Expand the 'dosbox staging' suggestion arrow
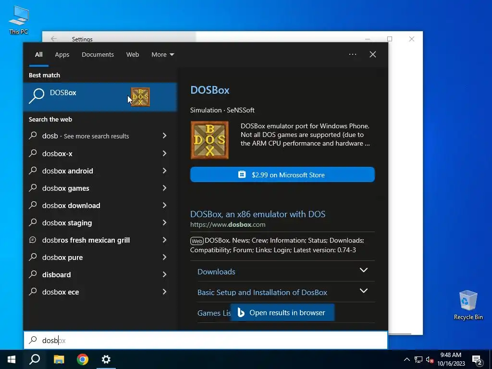492x369 pixels. click(x=164, y=222)
